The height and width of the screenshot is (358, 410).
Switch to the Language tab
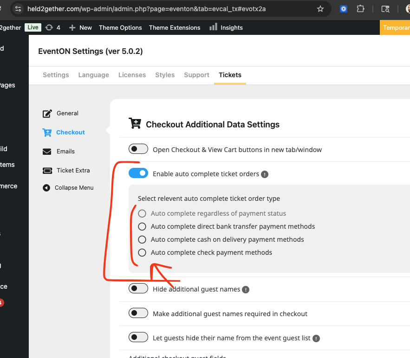93,75
